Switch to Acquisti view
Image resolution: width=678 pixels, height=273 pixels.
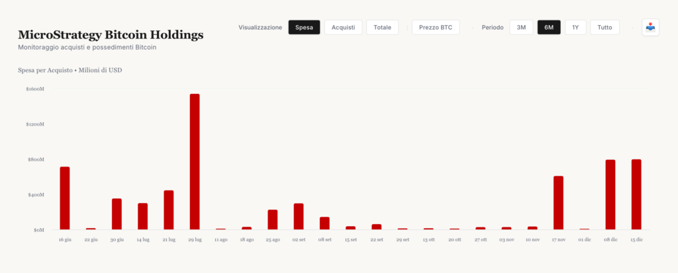click(x=344, y=27)
